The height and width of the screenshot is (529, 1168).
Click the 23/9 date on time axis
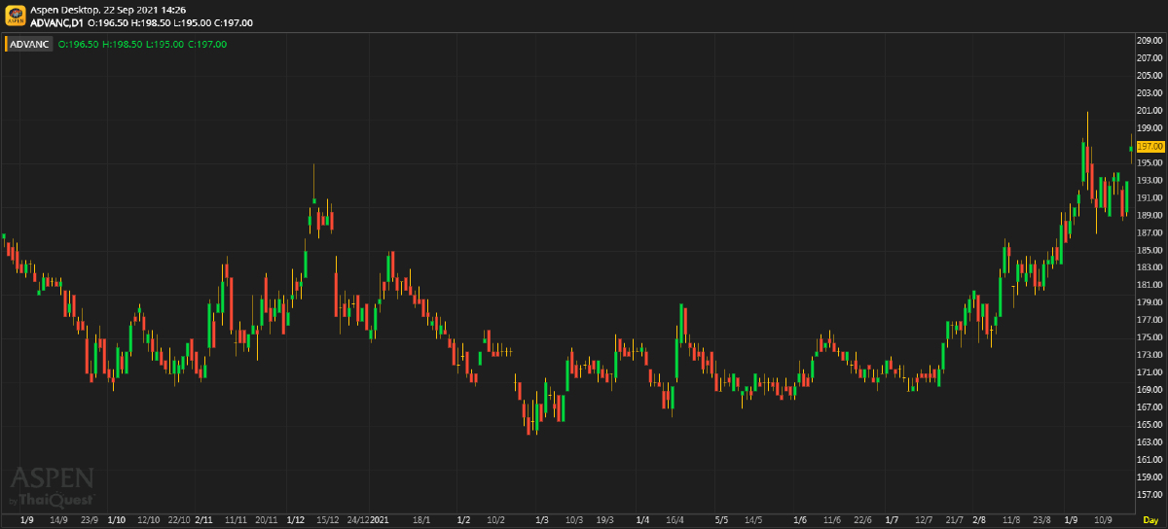coord(90,521)
